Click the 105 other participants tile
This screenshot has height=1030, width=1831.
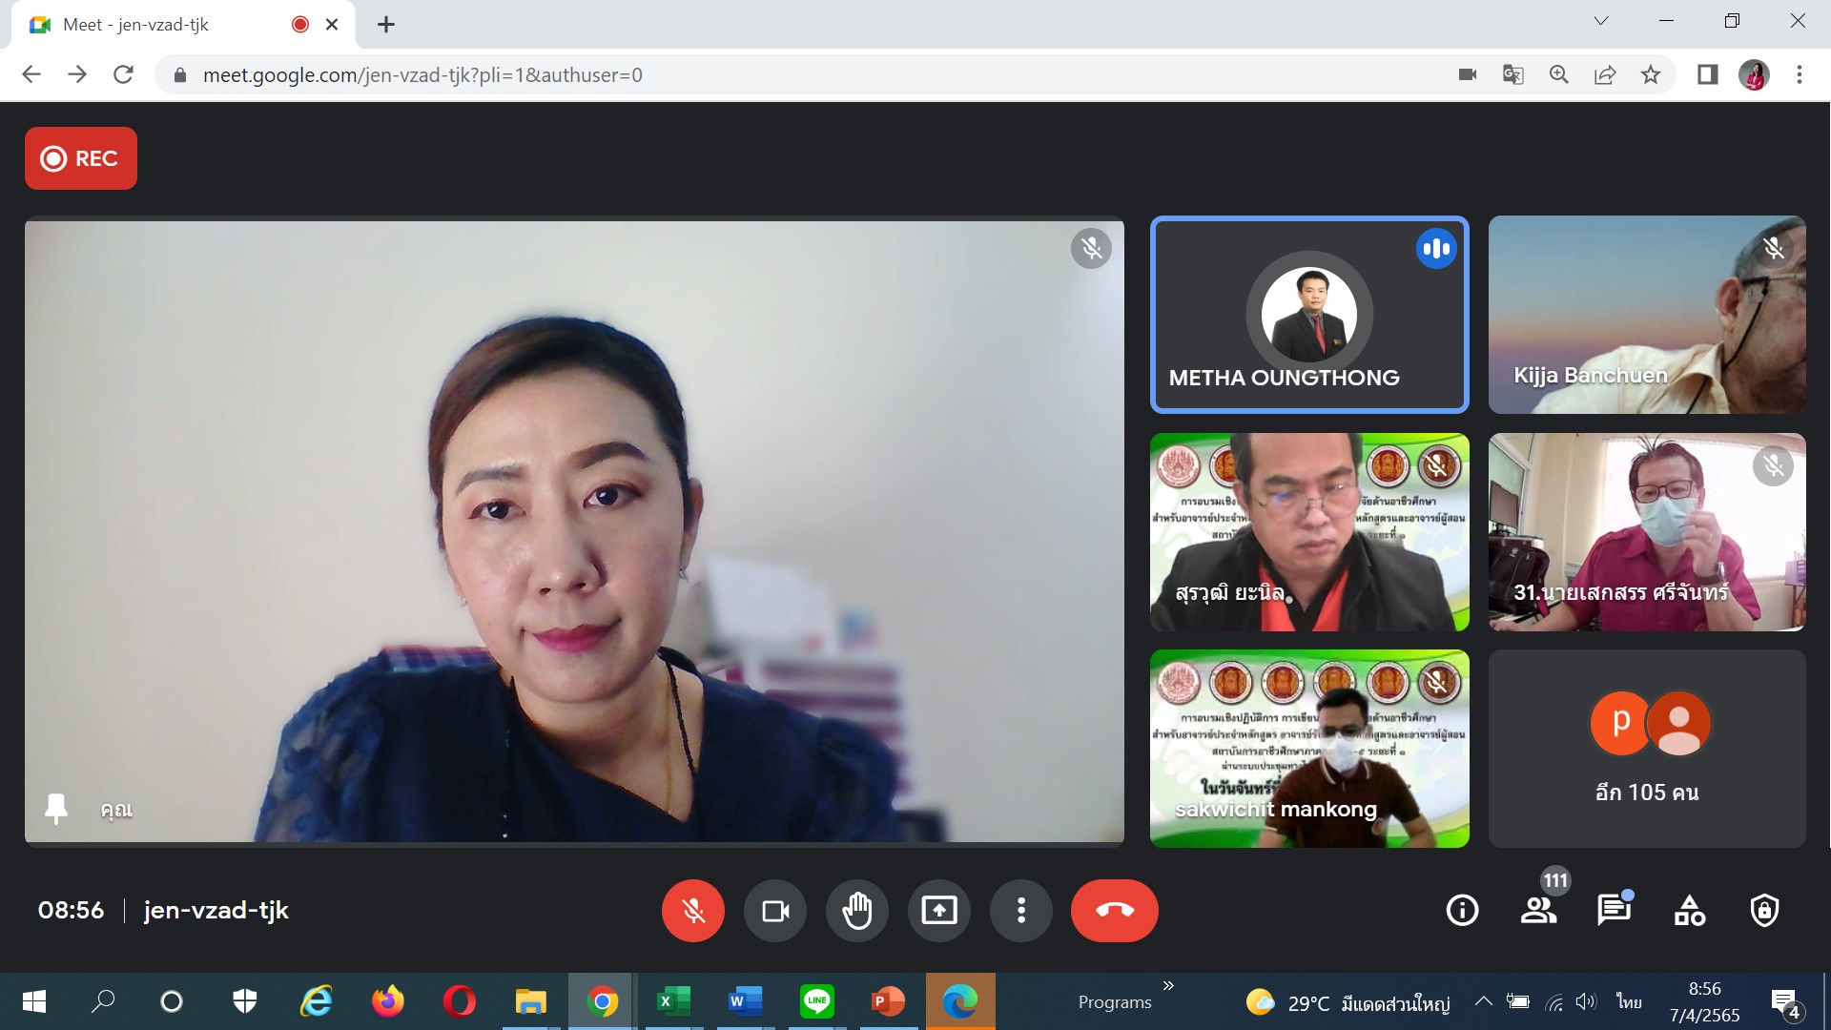1647,749
